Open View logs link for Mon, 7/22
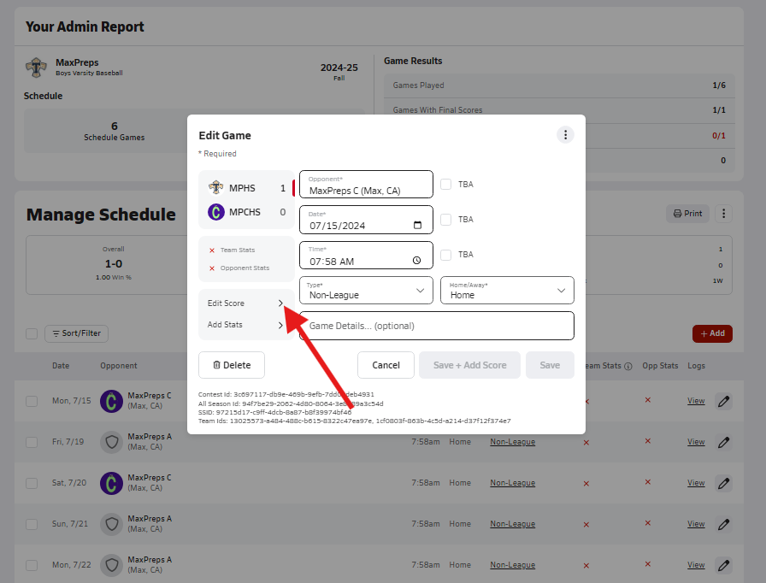Image resolution: width=766 pixels, height=583 pixels. 696,565
